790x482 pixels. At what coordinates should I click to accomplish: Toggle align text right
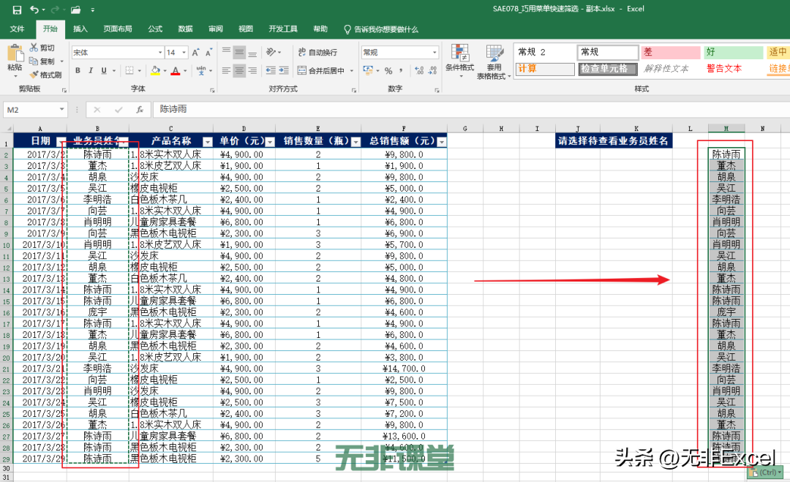pyautogui.click(x=252, y=70)
